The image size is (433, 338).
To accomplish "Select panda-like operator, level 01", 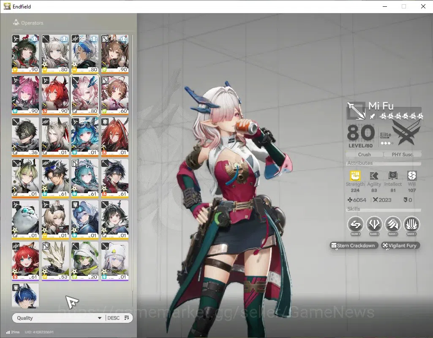I will tap(25, 220).
